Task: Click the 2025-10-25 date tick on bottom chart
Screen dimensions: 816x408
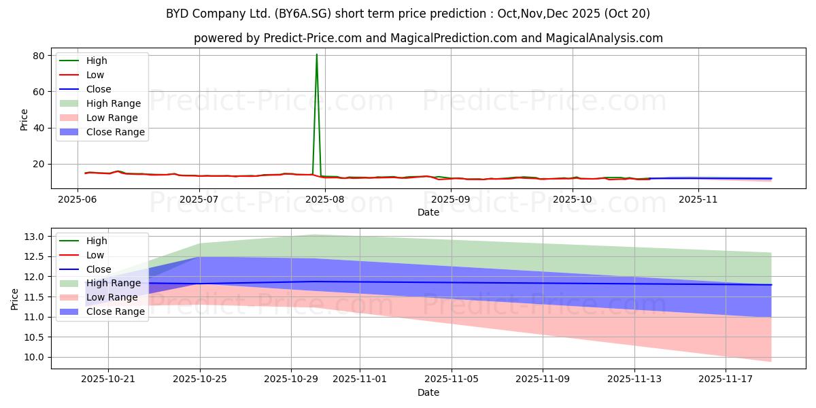Action: pyautogui.click(x=200, y=379)
